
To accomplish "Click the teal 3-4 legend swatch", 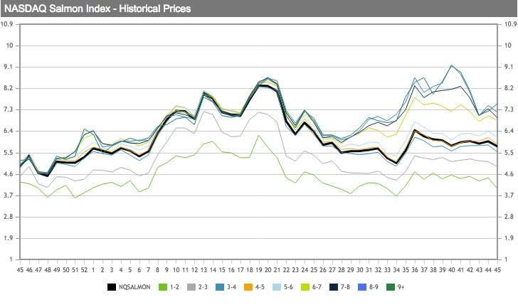I will 220,287.
